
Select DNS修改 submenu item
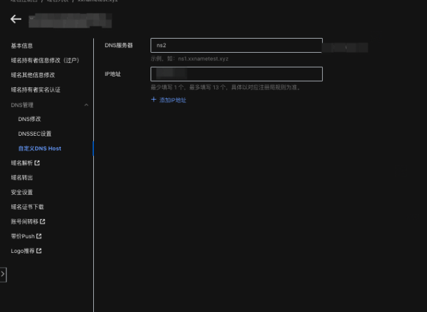[30, 119]
